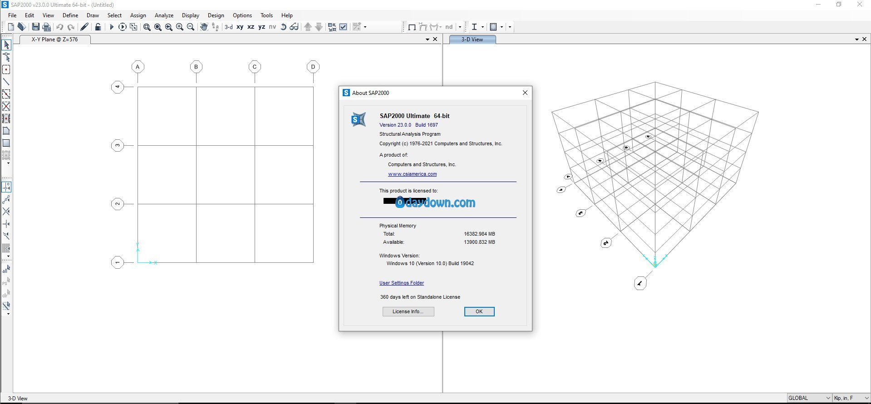Viewport: 871px width, 404px height.
Task: Open the Assign menu
Action: pos(138,15)
